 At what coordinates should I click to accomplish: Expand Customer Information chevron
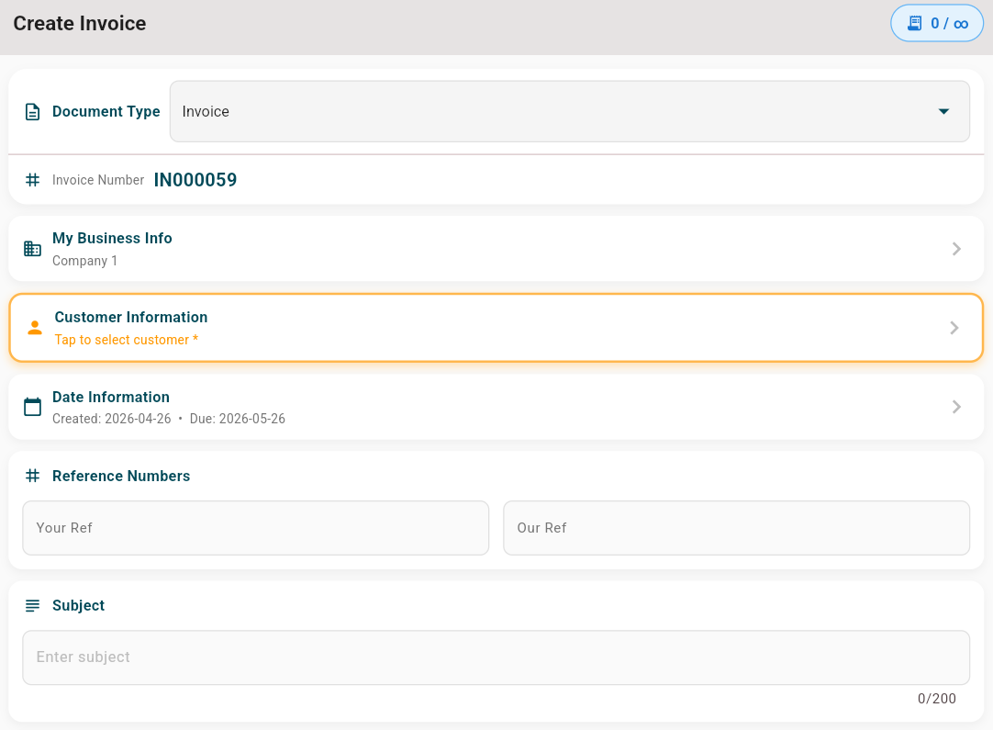[954, 328]
